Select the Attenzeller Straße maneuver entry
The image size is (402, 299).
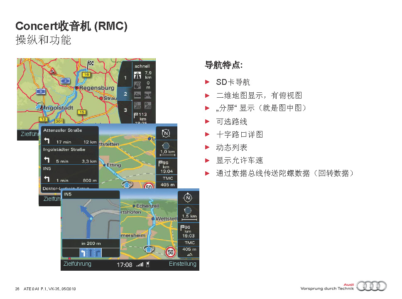pos(70,136)
